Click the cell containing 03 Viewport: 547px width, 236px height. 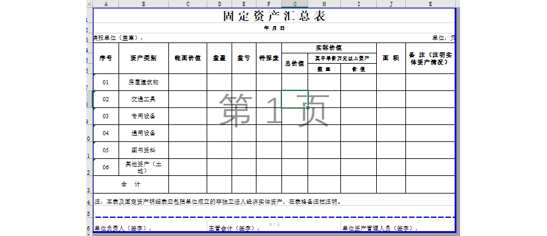(x=106, y=116)
